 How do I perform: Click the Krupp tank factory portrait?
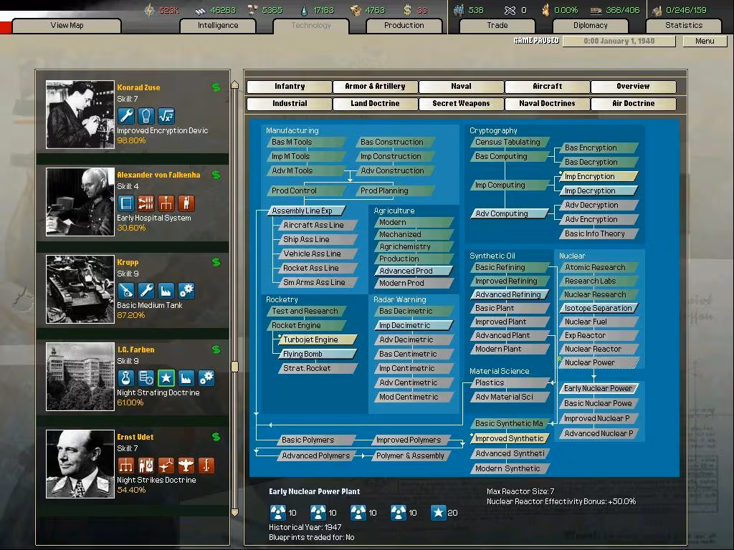pos(80,289)
